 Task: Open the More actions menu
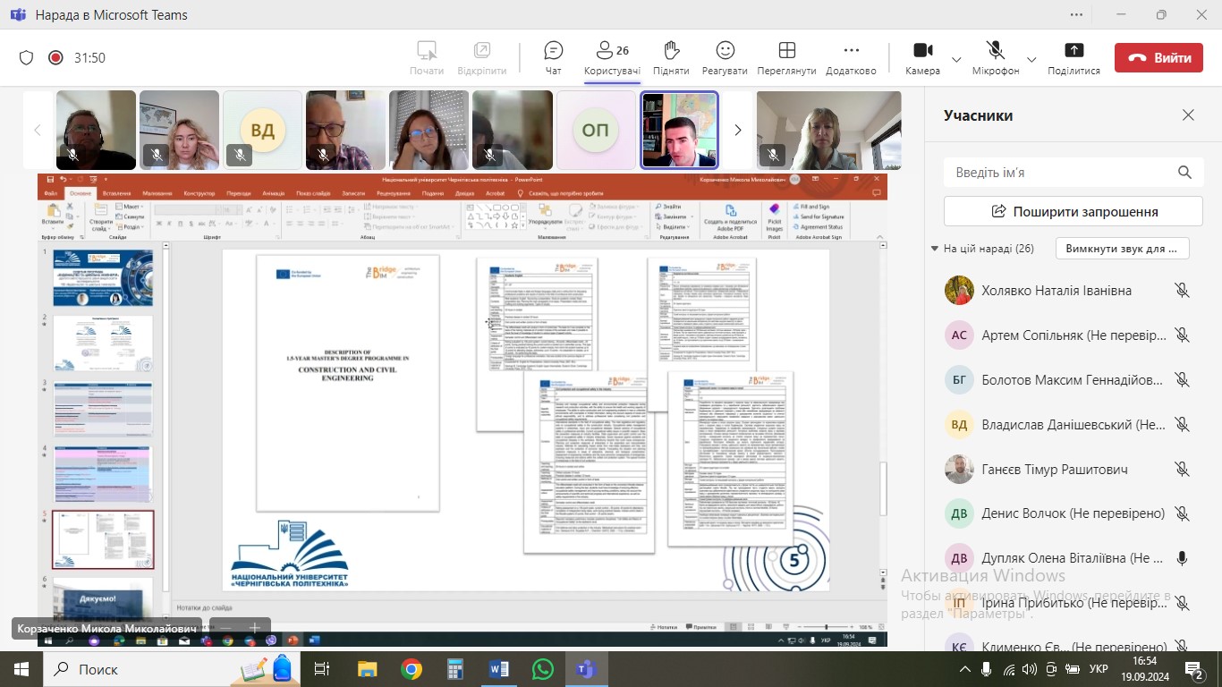(851, 57)
